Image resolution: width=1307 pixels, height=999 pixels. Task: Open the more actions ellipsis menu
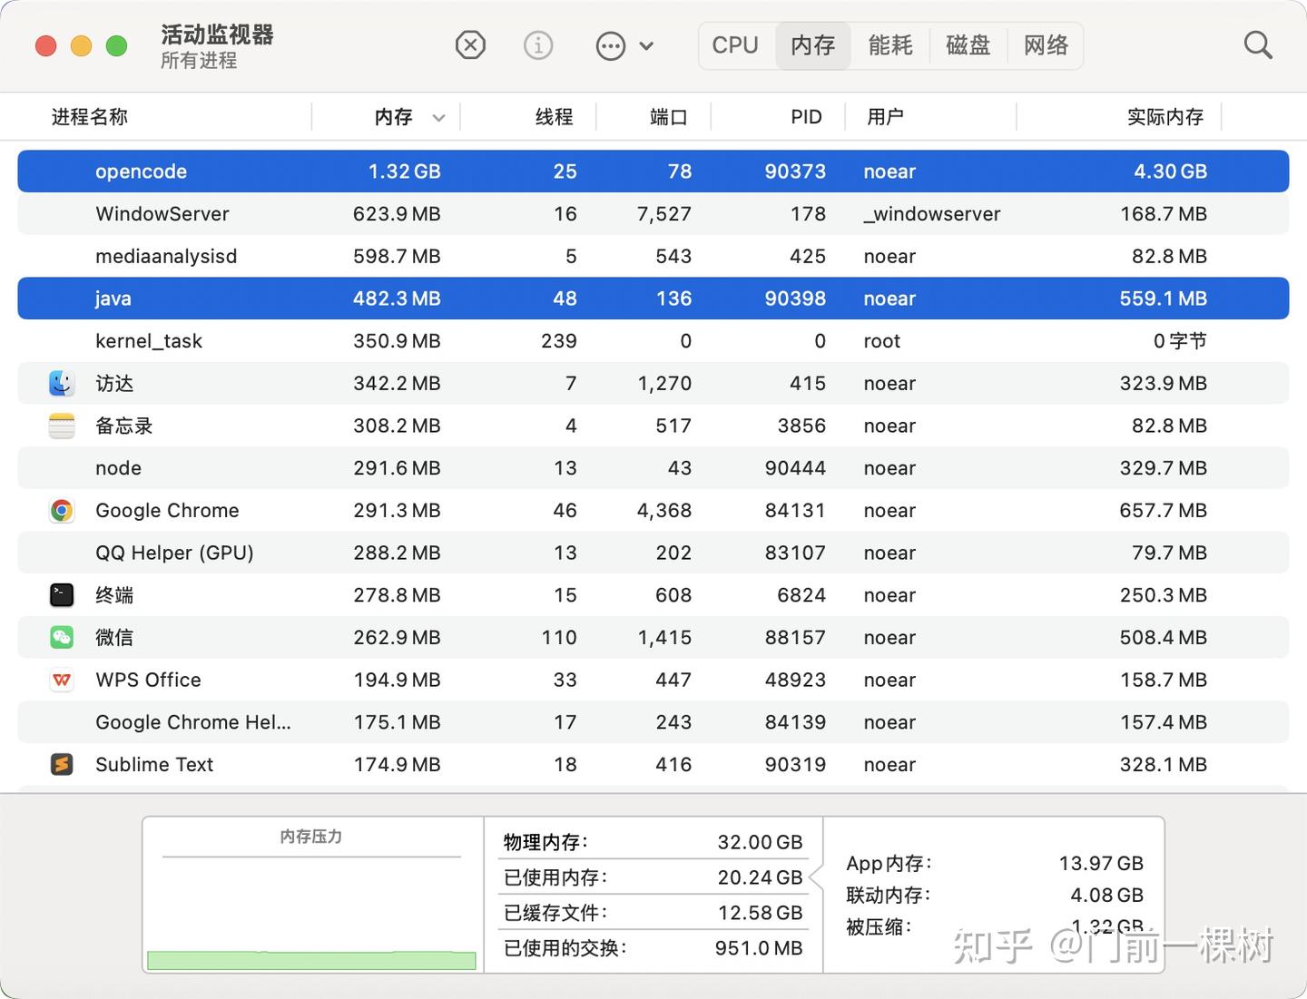tap(611, 45)
